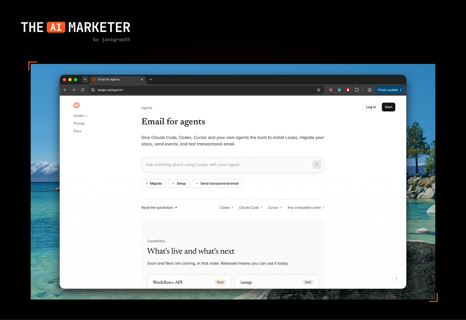The height and width of the screenshot is (320, 466).
Task: Click the Finish update button
Action: click(x=390, y=90)
